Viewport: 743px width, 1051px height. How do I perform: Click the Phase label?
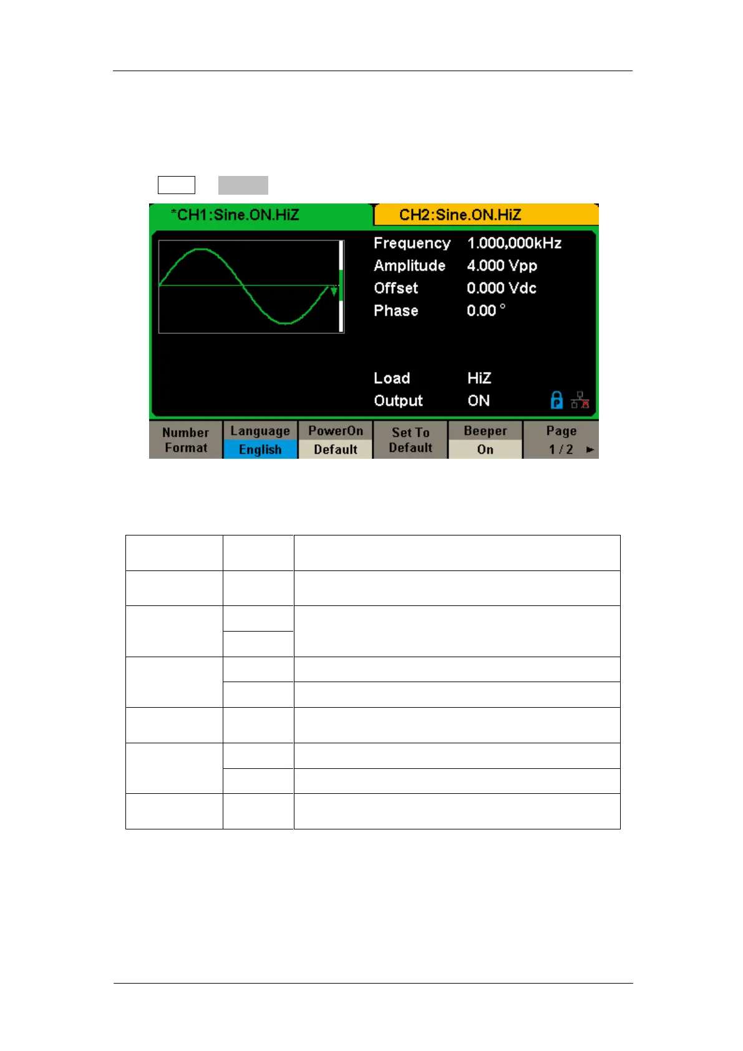click(x=396, y=311)
